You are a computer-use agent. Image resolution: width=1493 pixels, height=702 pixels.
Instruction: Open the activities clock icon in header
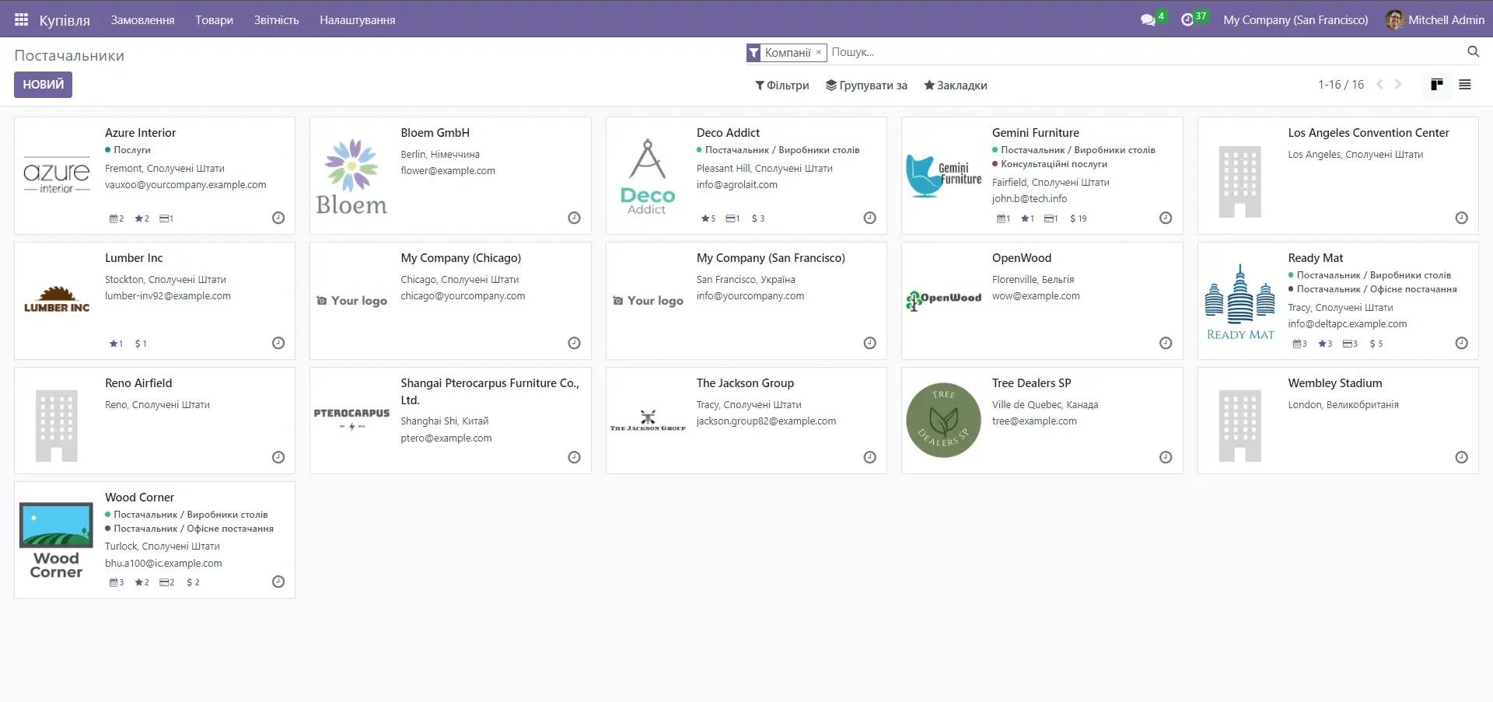(x=1187, y=19)
